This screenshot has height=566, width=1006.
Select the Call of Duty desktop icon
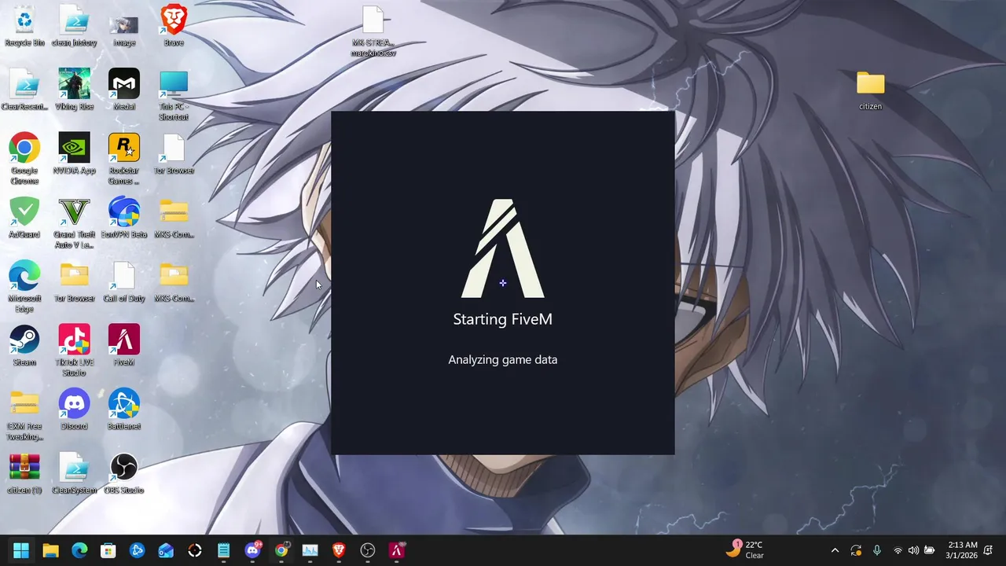coord(124,281)
